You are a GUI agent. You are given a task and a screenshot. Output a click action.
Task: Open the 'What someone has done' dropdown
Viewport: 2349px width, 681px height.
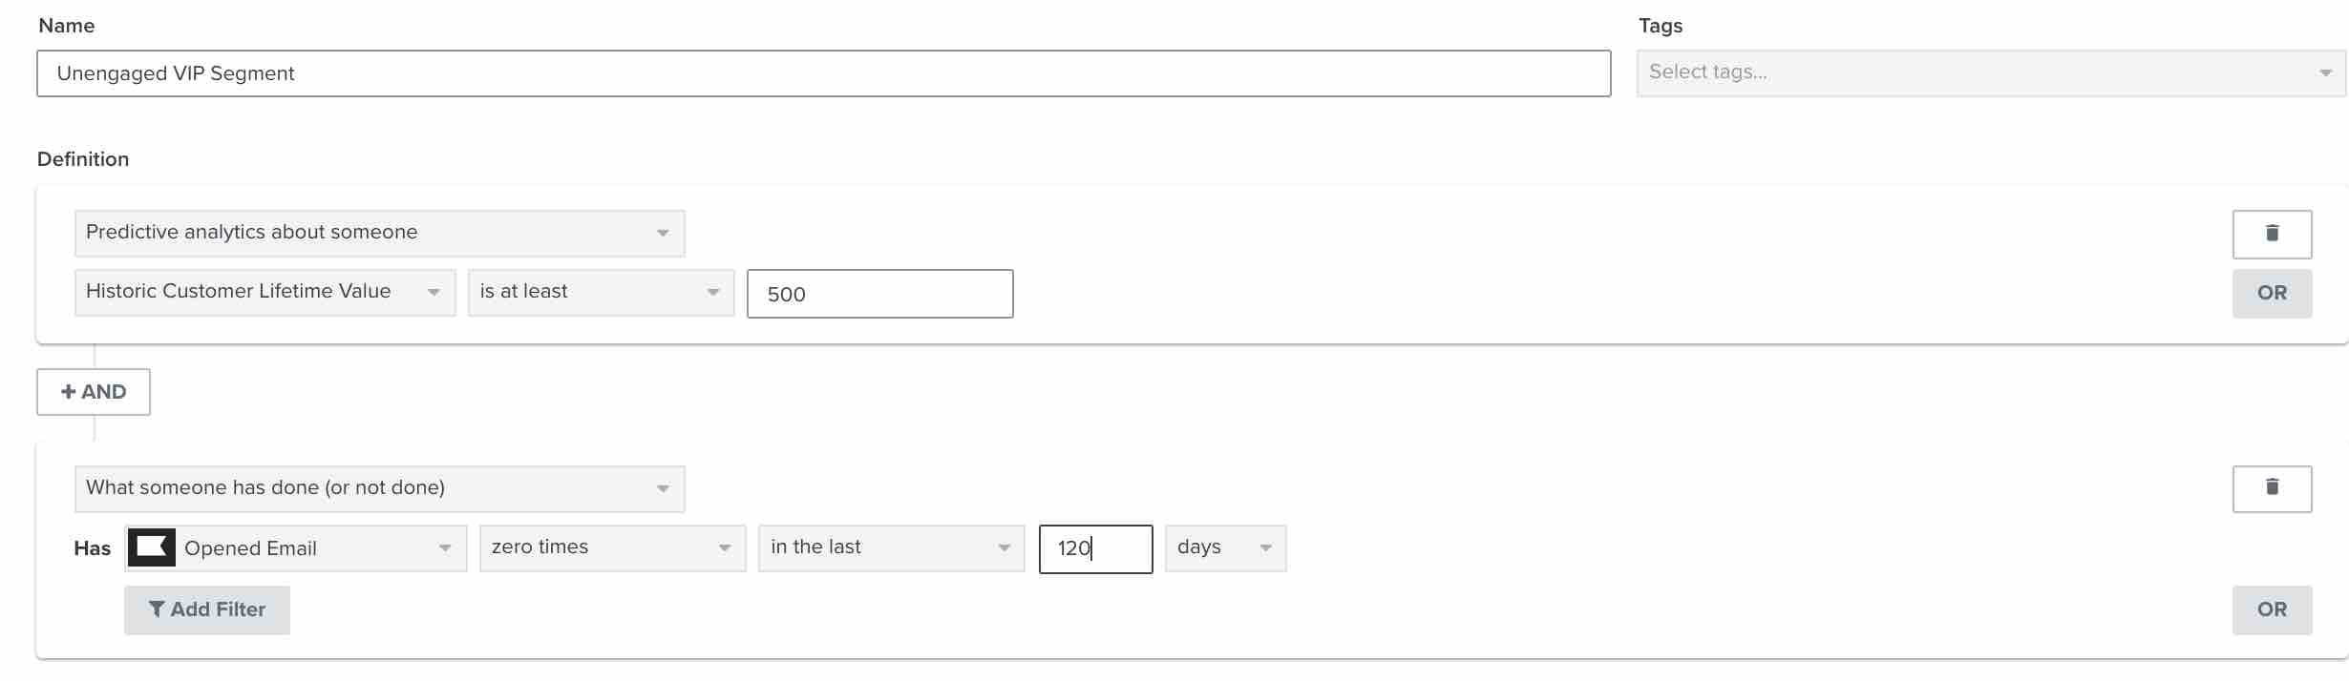click(x=379, y=487)
